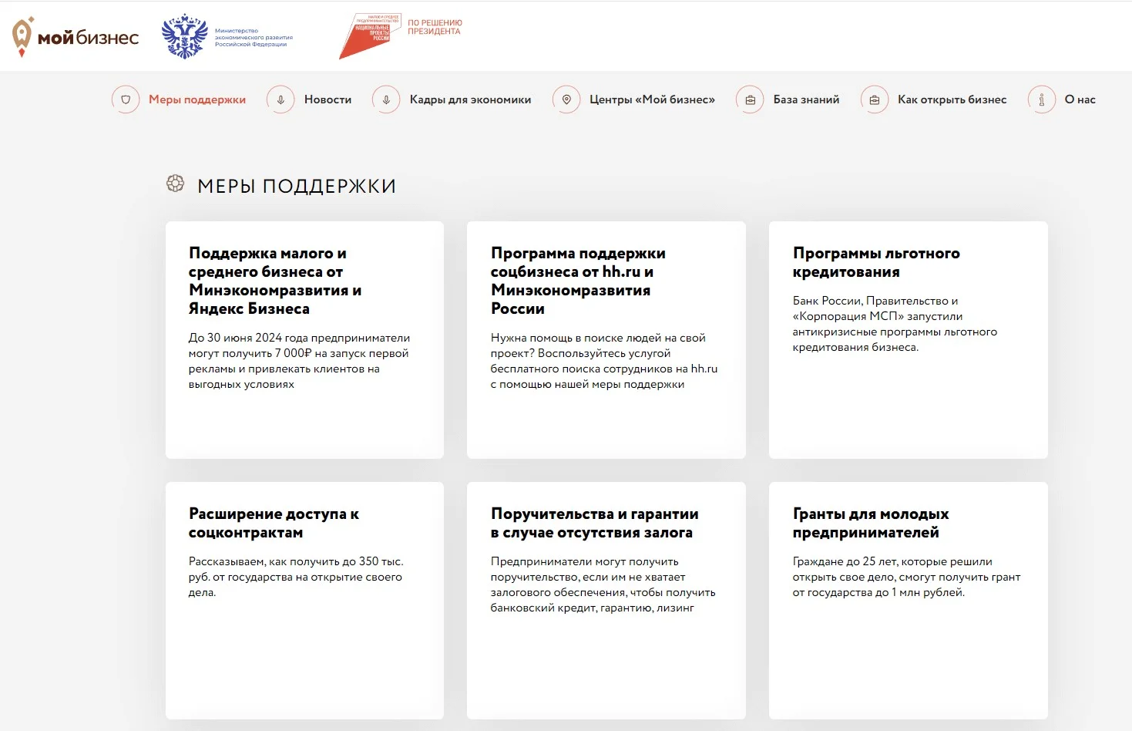This screenshot has height=731, width=1132.
Task: Open the Яндекс Бизнес support card
Action: pyautogui.click(x=304, y=340)
